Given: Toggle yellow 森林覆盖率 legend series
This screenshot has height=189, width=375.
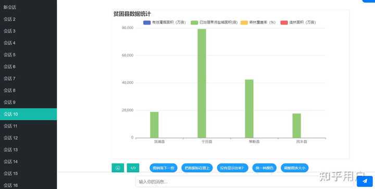Looking at the screenshot, I should coord(258,22).
